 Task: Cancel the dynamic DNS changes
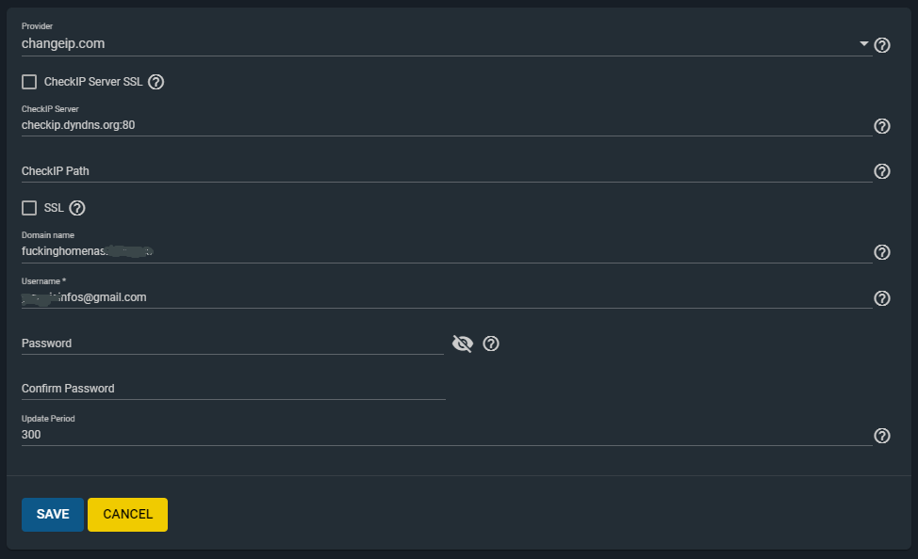pos(127,515)
